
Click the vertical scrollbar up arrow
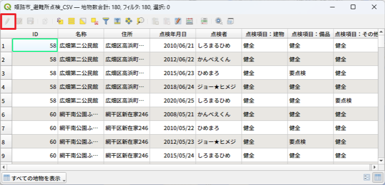tap(382, 33)
